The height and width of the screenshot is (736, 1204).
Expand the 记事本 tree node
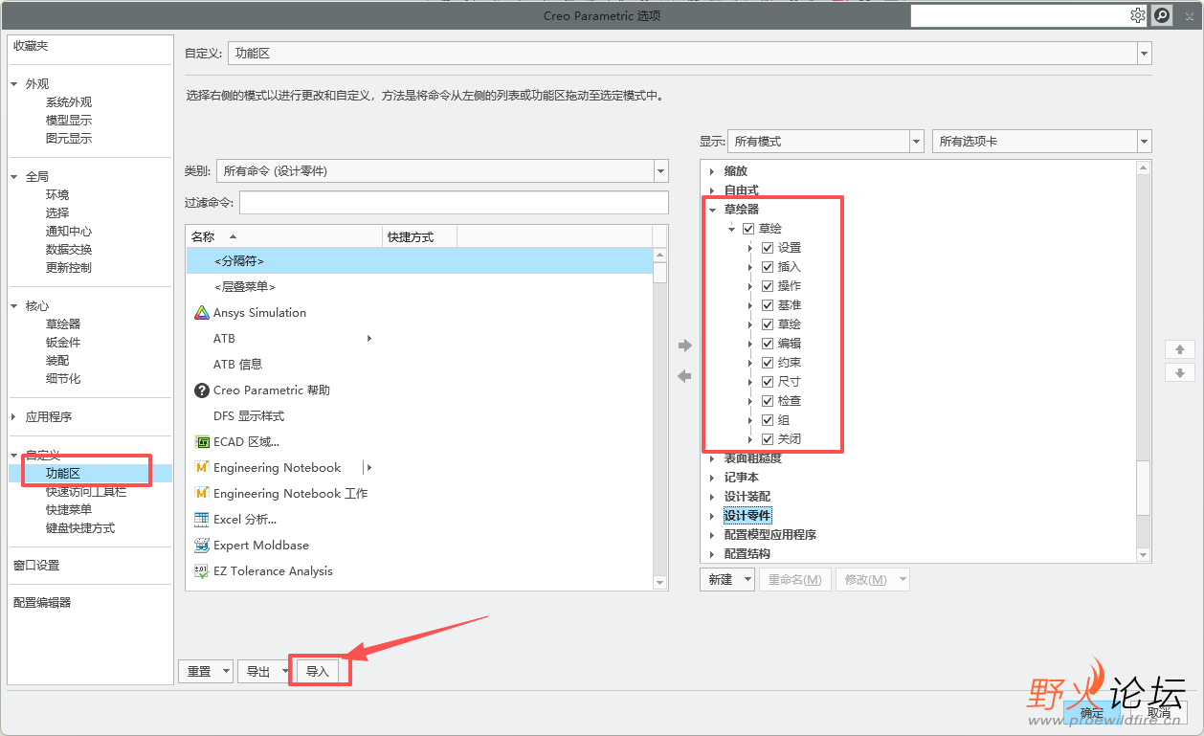(712, 478)
